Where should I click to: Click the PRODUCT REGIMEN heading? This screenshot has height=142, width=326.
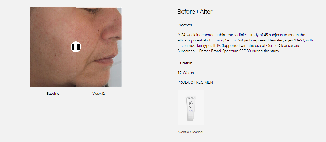pyautogui.click(x=195, y=82)
